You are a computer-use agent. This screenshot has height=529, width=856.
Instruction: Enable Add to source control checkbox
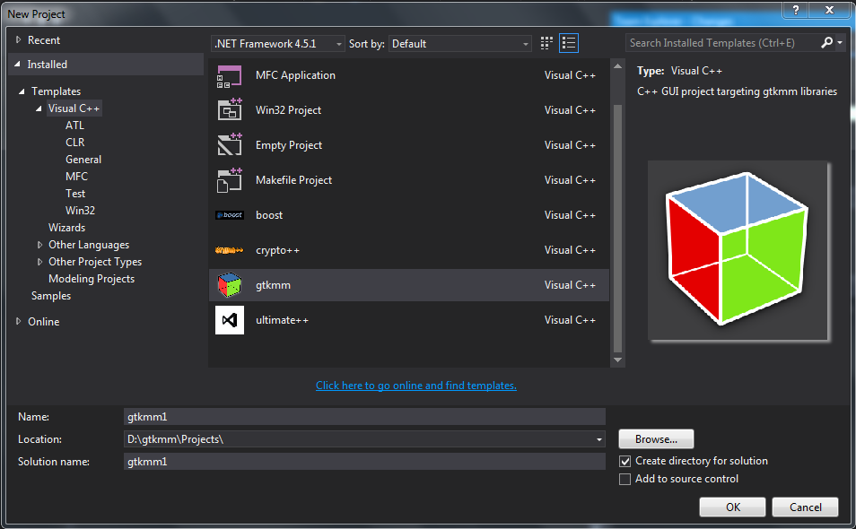(625, 479)
